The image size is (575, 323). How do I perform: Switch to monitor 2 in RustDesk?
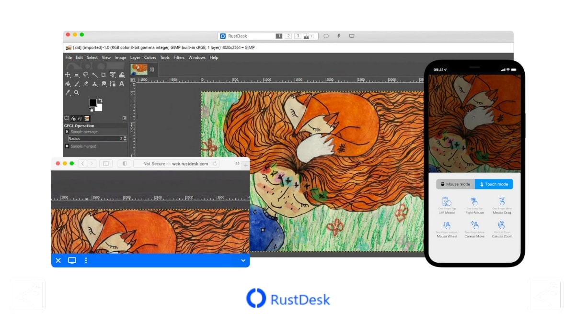point(288,36)
